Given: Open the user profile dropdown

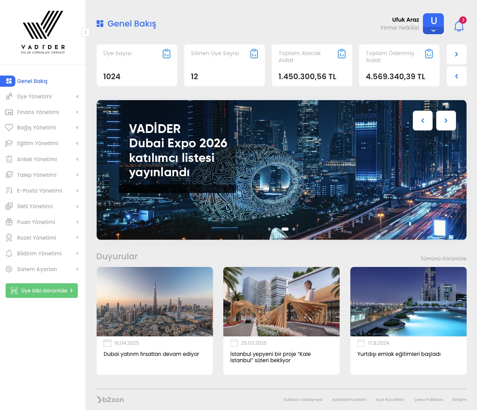Looking at the screenshot, I should [433, 24].
